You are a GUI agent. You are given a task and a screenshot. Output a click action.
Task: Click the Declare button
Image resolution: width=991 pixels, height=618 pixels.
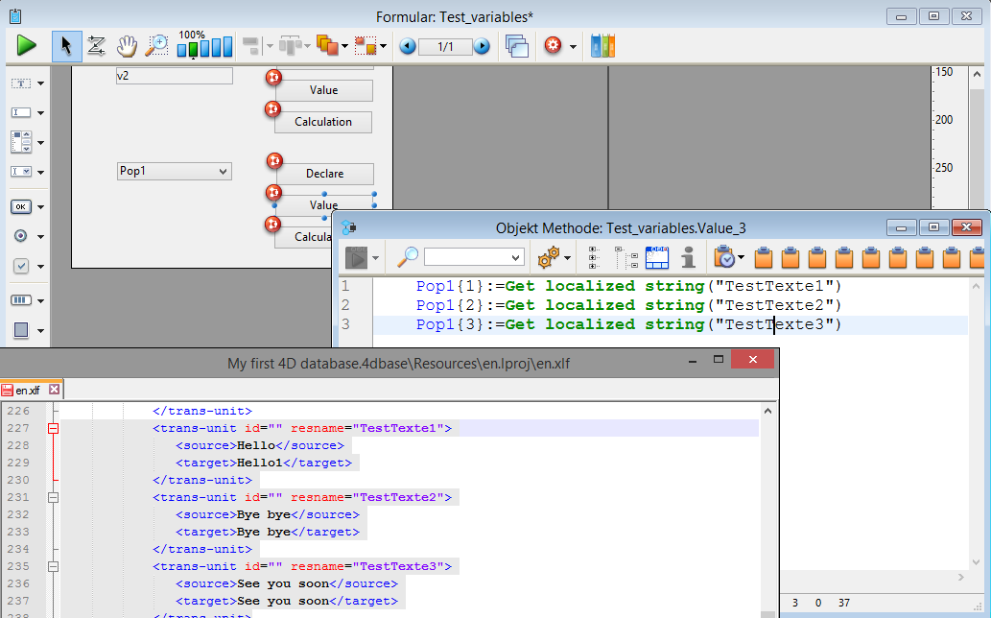click(324, 174)
